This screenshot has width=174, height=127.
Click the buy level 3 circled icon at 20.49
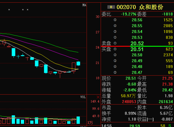click(x=115, y=61)
